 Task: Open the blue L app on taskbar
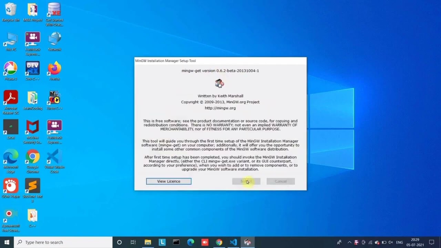162,242
